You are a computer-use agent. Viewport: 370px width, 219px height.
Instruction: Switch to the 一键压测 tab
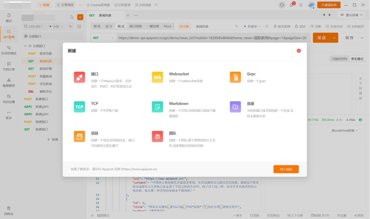[x=153, y=26]
